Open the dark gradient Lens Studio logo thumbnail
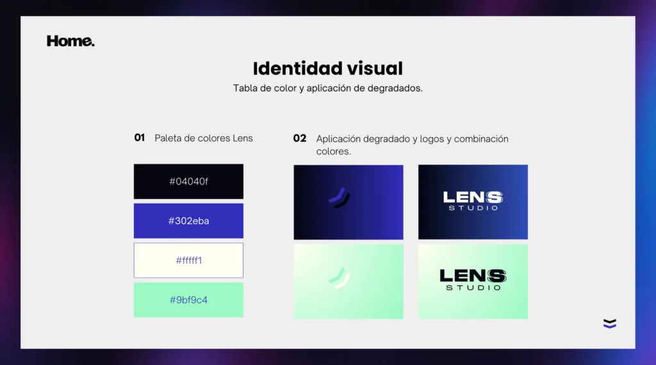 [x=473, y=202]
